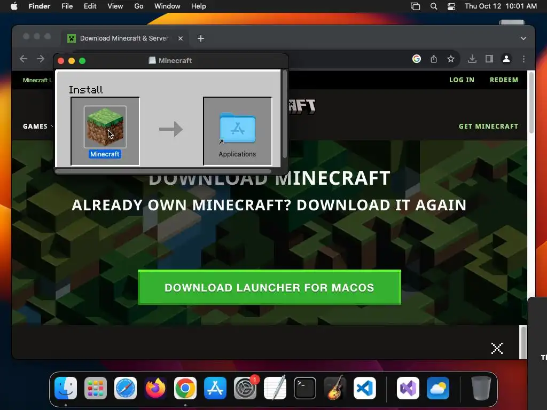Click the LOG IN link

click(x=462, y=80)
